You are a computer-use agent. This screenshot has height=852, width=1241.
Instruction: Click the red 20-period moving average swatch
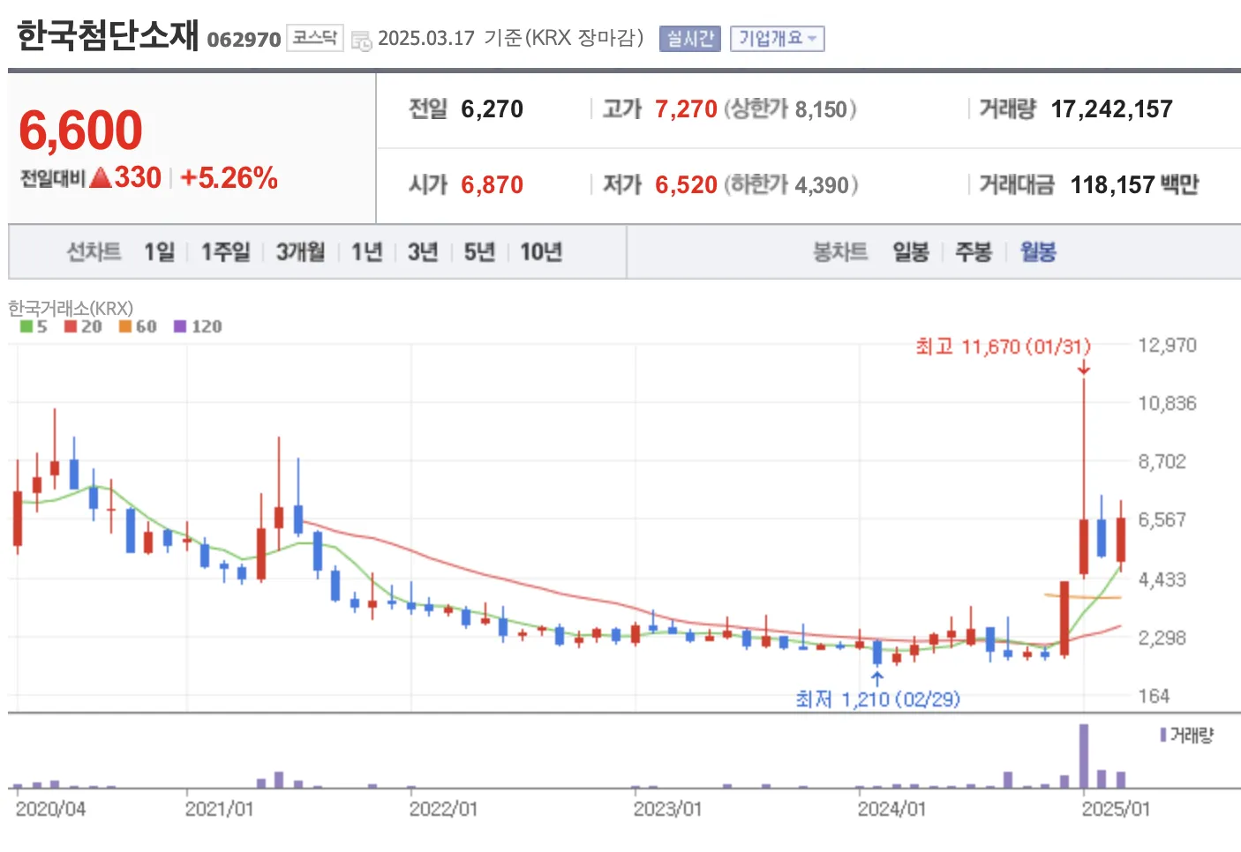click(x=71, y=326)
